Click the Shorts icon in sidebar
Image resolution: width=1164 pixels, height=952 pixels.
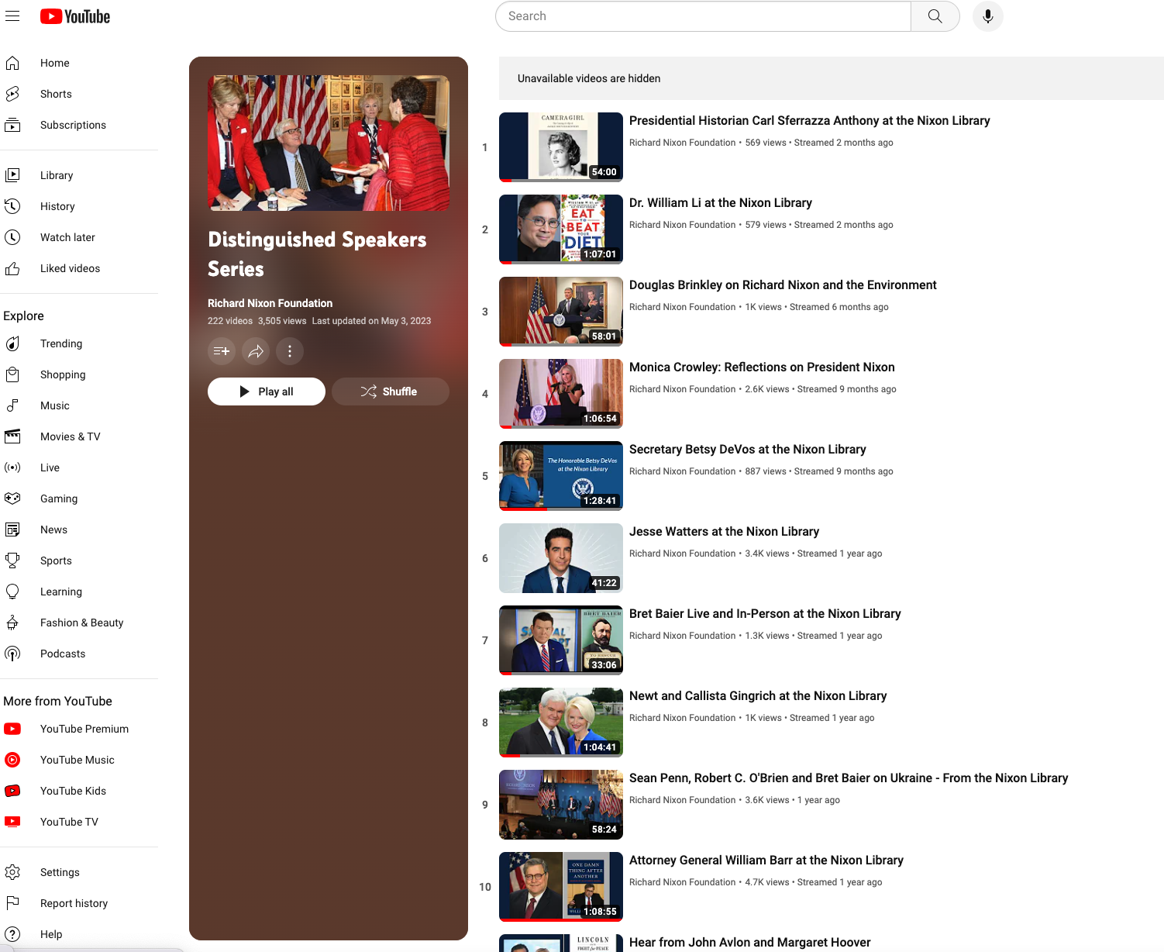coord(12,94)
